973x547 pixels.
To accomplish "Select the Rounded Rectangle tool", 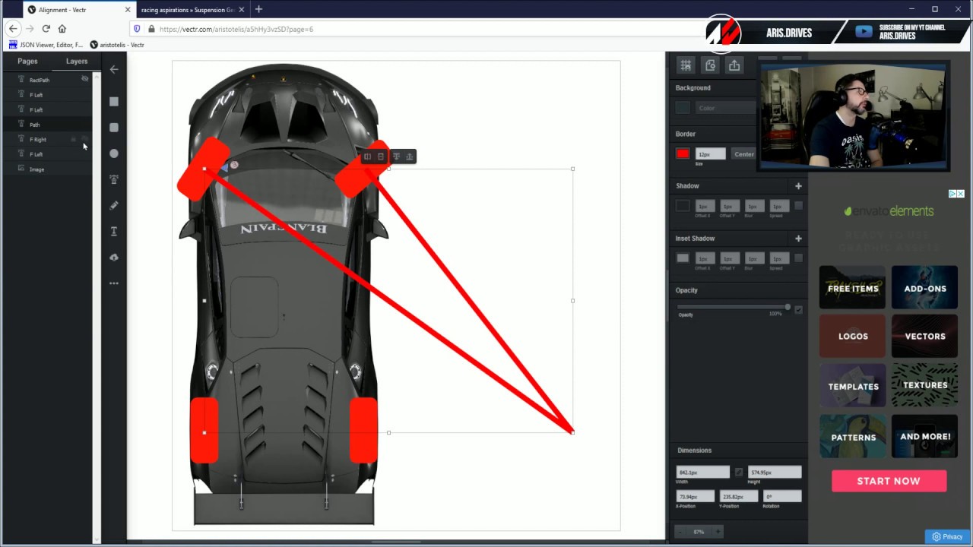I will tap(114, 128).
